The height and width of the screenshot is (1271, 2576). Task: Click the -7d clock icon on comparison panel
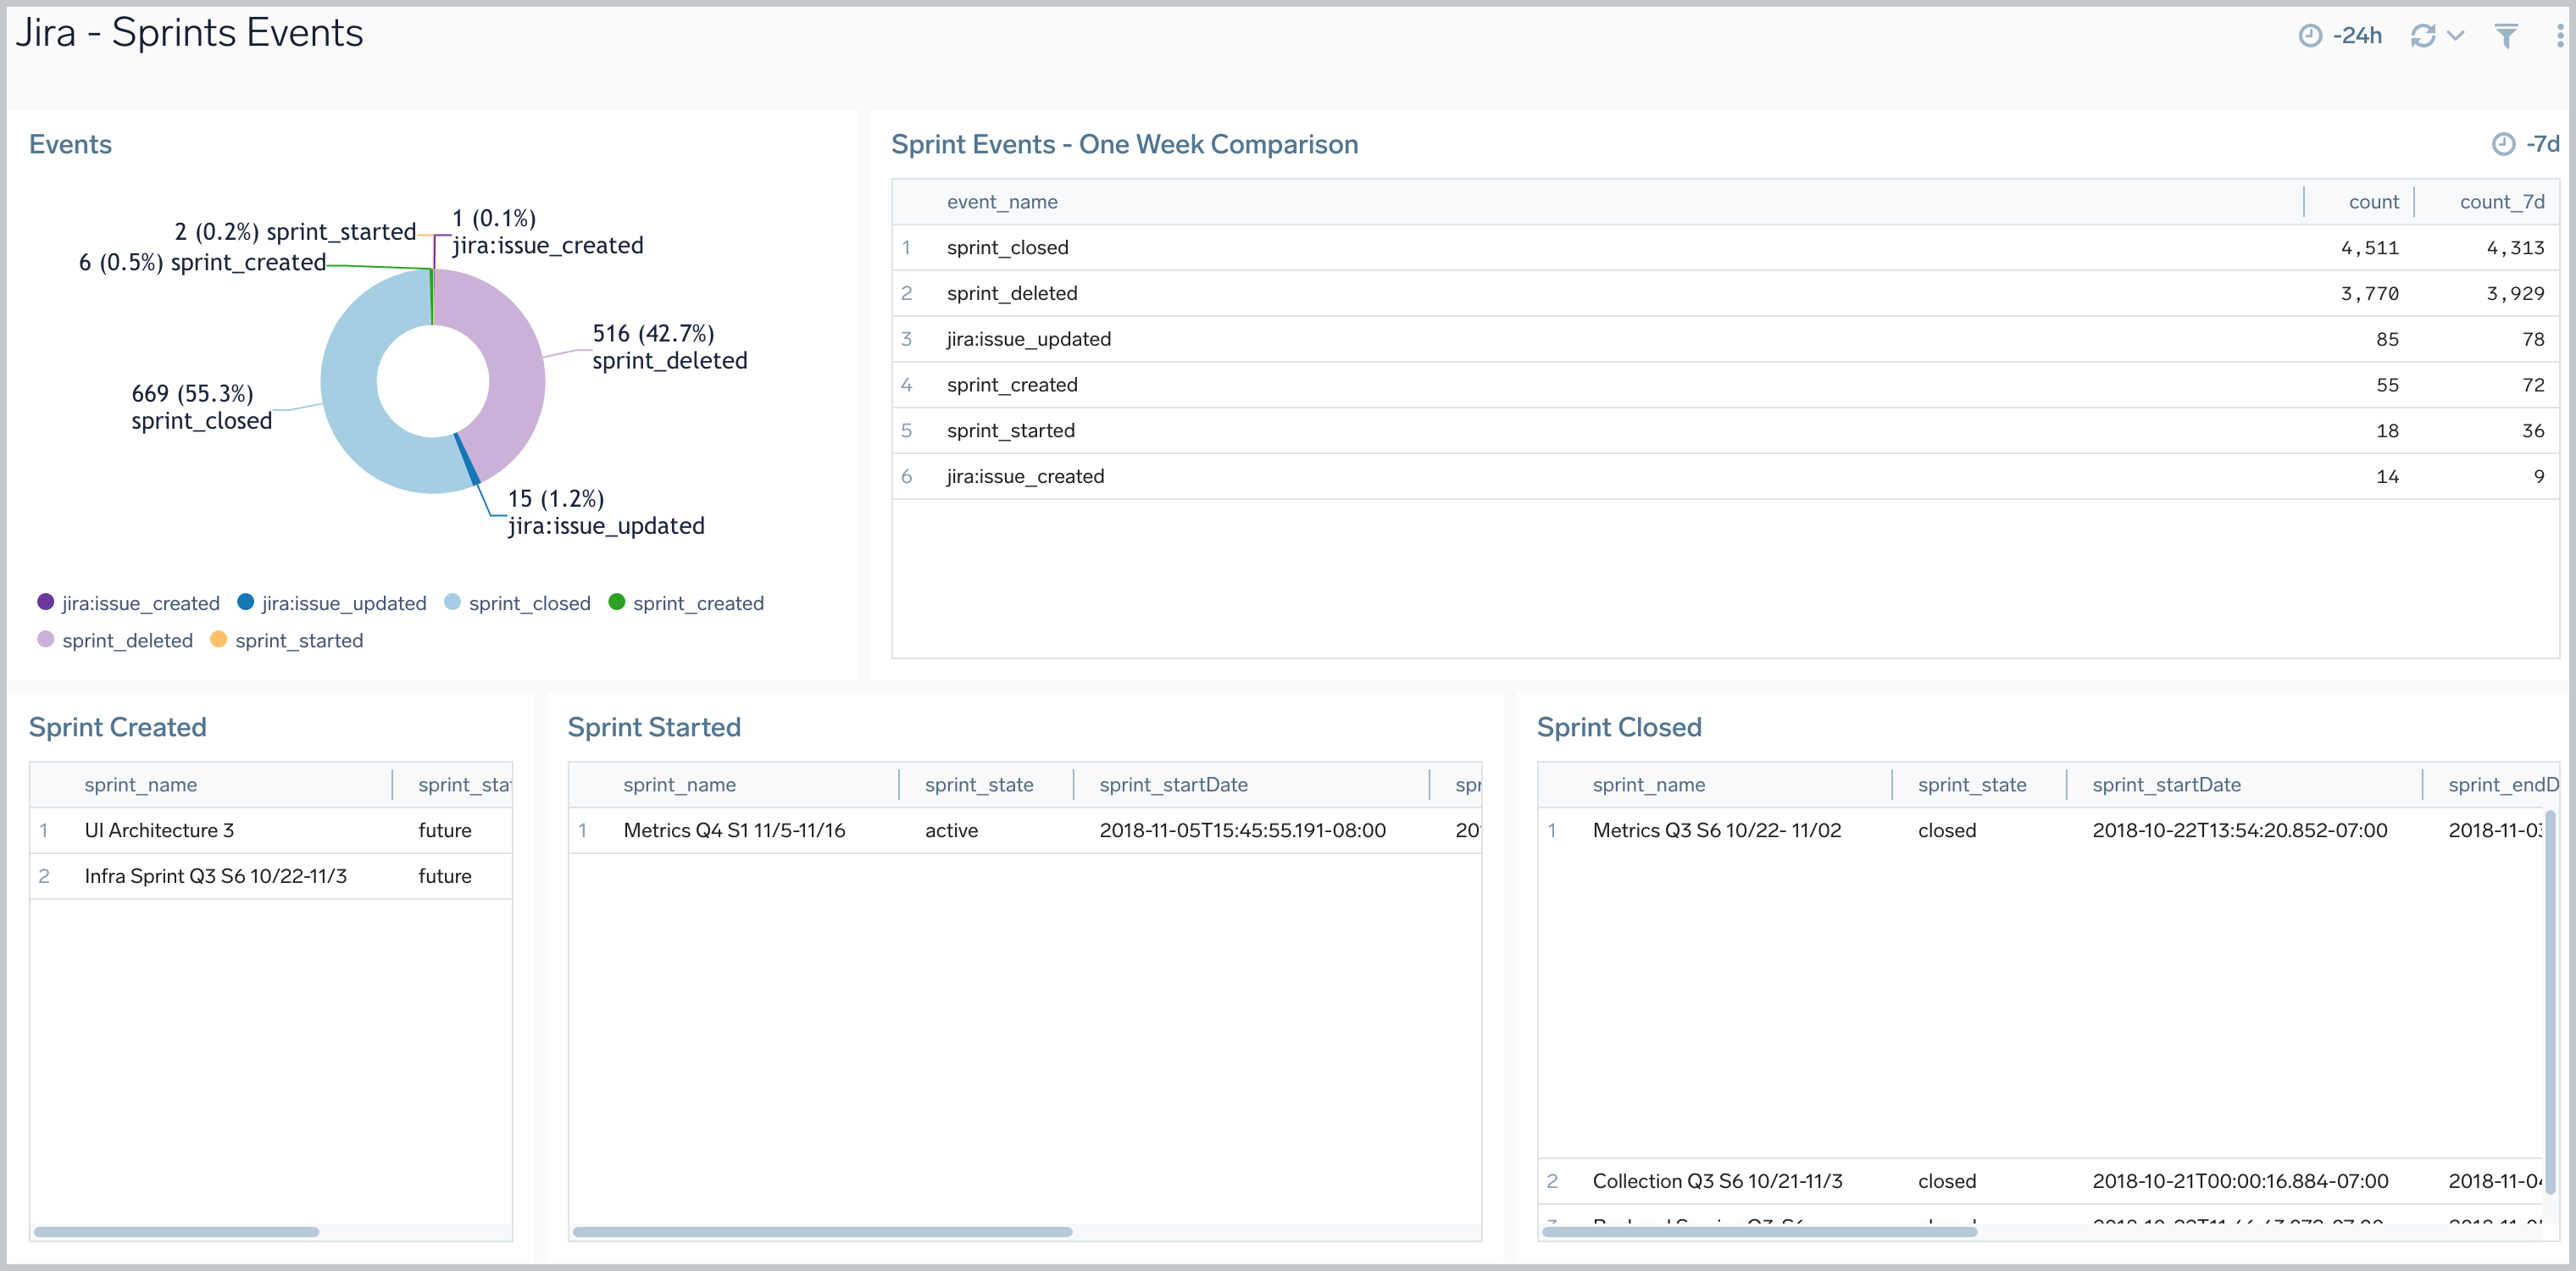tap(2503, 144)
